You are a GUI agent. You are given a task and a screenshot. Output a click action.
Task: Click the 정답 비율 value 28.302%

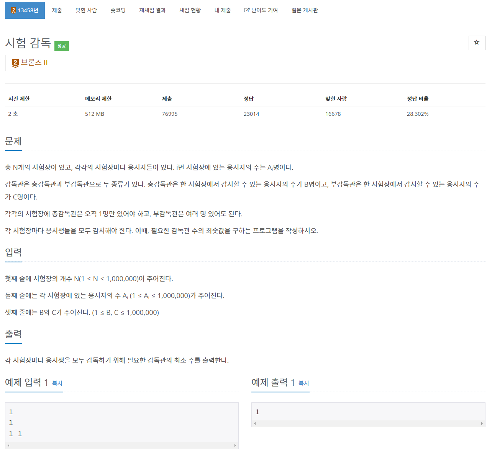click(418, 114)
